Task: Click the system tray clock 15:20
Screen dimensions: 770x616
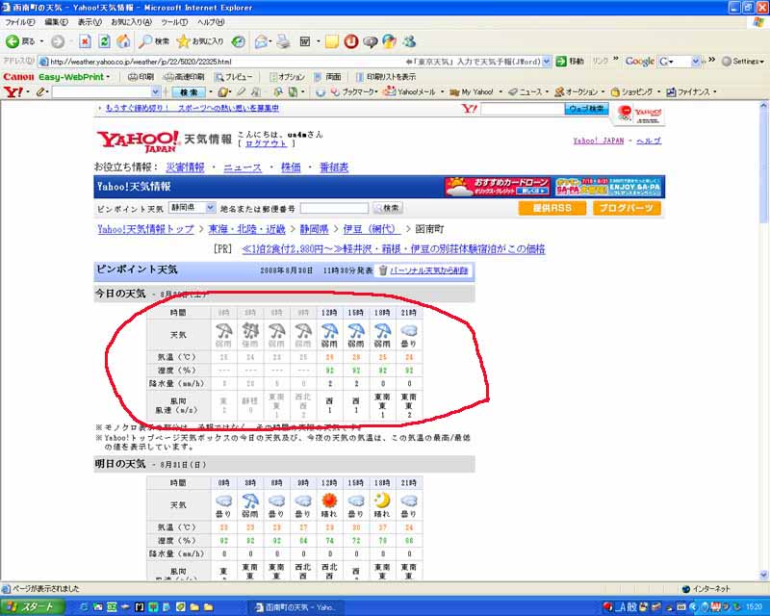Action: tap(754, 607)
